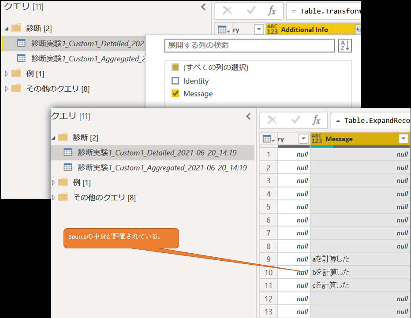Select row number 13 in the lower grid
The image size is (411, 318).
(269, 312)
